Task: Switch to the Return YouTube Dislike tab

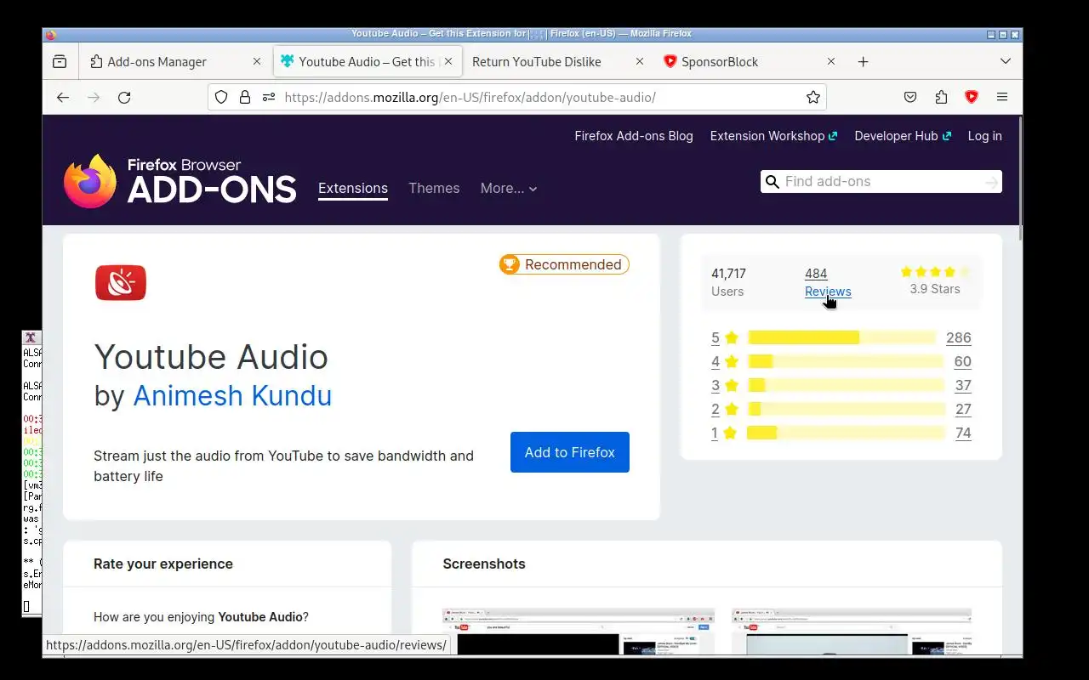Action: pos(558,61)
